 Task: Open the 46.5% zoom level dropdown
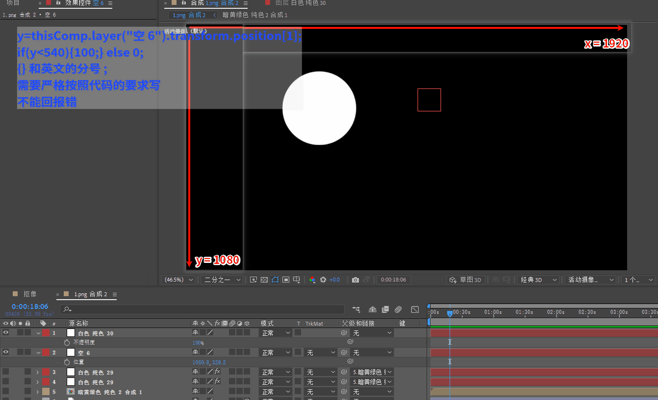pyautogui.click(x=179, y=280)
